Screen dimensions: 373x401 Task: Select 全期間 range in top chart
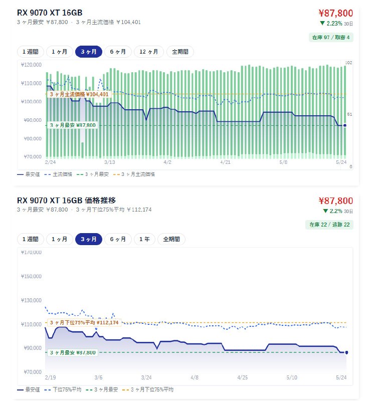pos(180,52)
